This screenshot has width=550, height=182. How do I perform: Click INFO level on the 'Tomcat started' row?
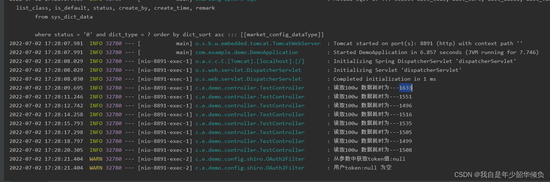(96, 43)
